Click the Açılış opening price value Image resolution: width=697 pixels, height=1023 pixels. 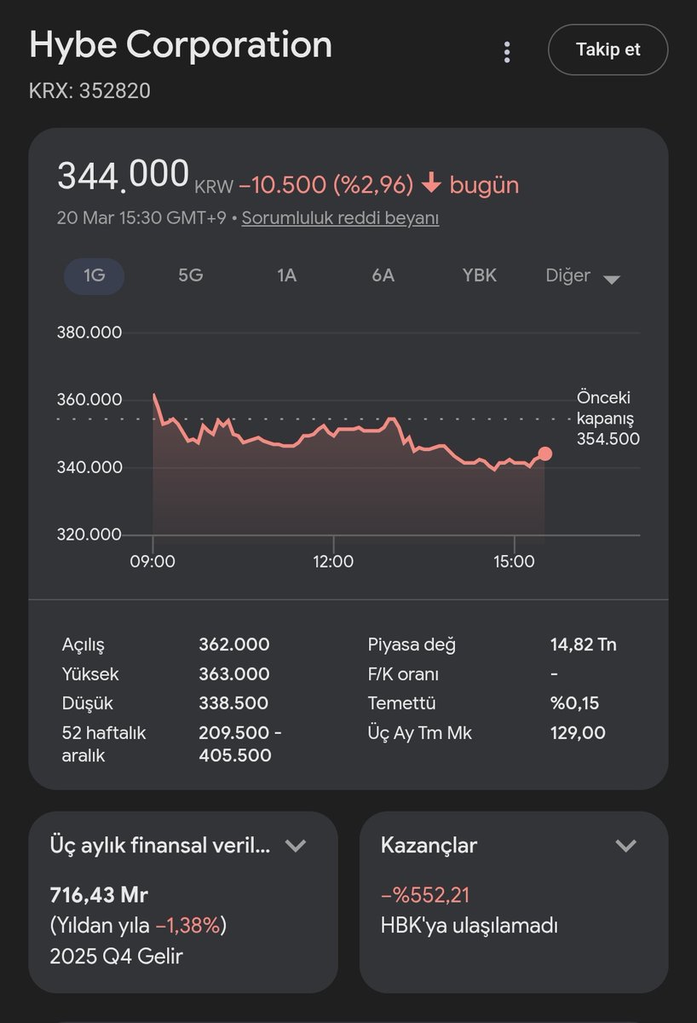point(233,644)
